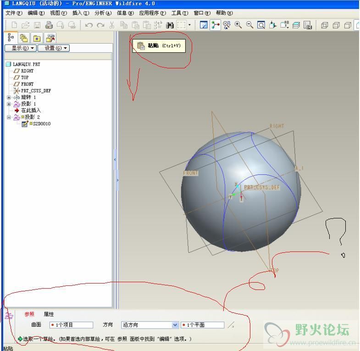Open the 工具 menu
This screenshot has width=360, height=351.
[180, 13]
